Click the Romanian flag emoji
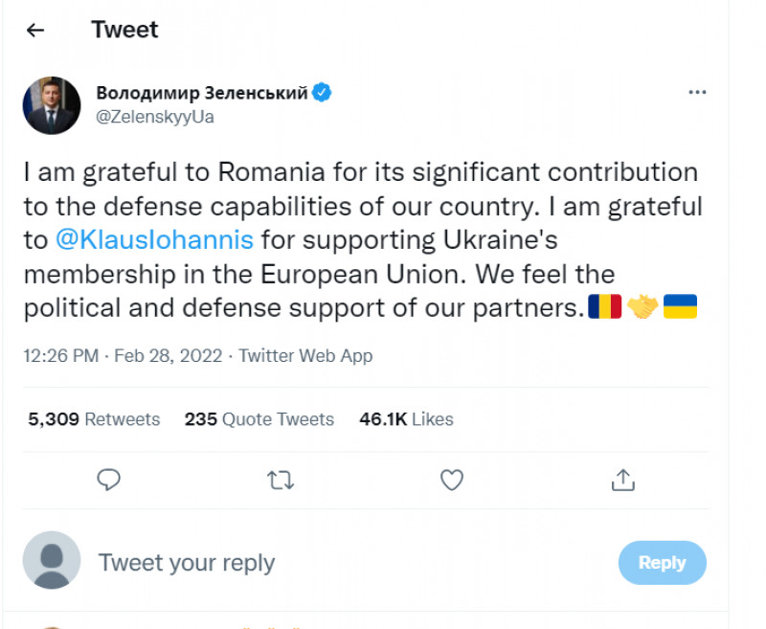 point(605,306)
